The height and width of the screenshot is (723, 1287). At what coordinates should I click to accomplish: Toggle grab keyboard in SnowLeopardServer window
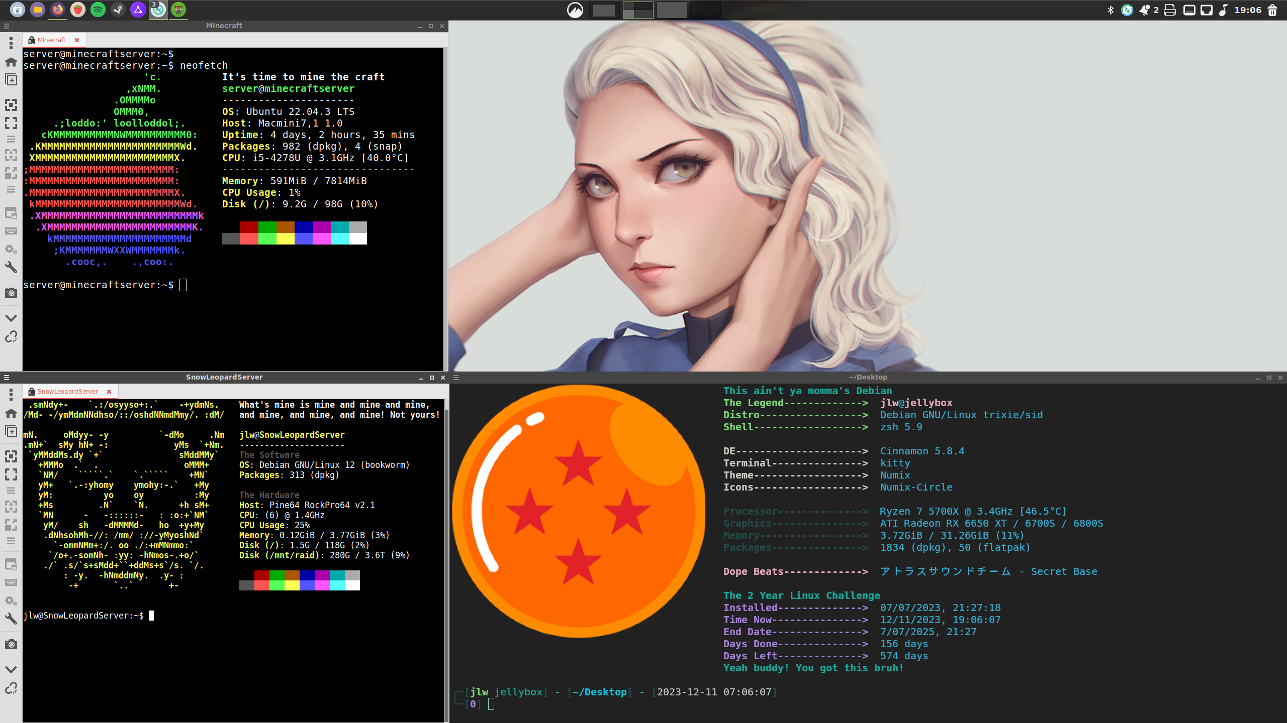tap(11, 582)
